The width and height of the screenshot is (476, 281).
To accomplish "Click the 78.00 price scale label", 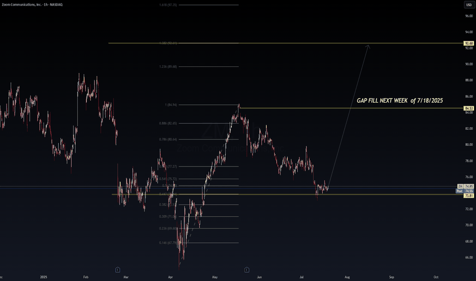I will pos(469,161).
